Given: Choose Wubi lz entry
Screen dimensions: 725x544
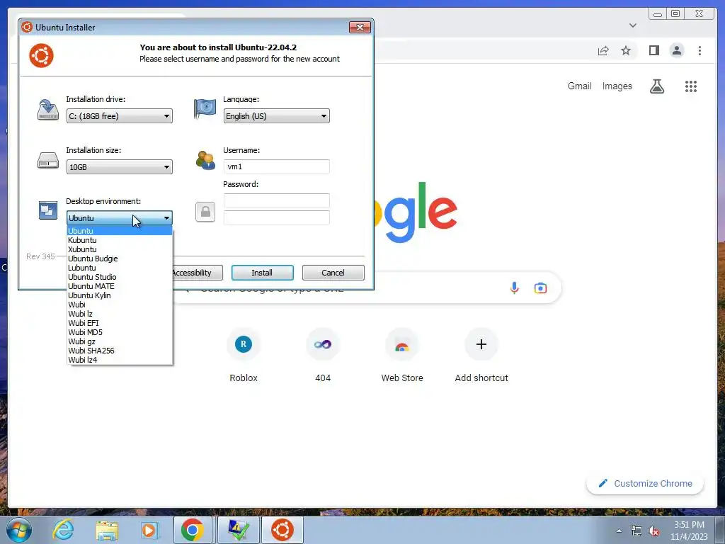Looking at the screenshot, I should (119, 314).
